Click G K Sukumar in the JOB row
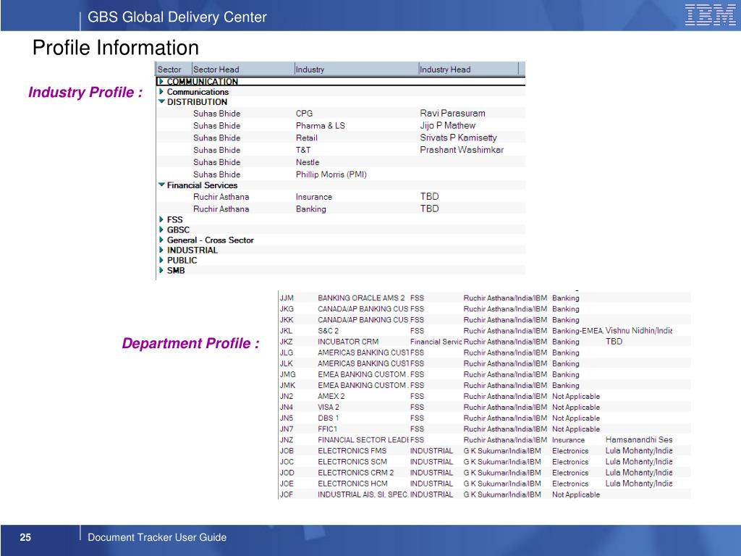 pyautogui.click(x=502, y=450)
